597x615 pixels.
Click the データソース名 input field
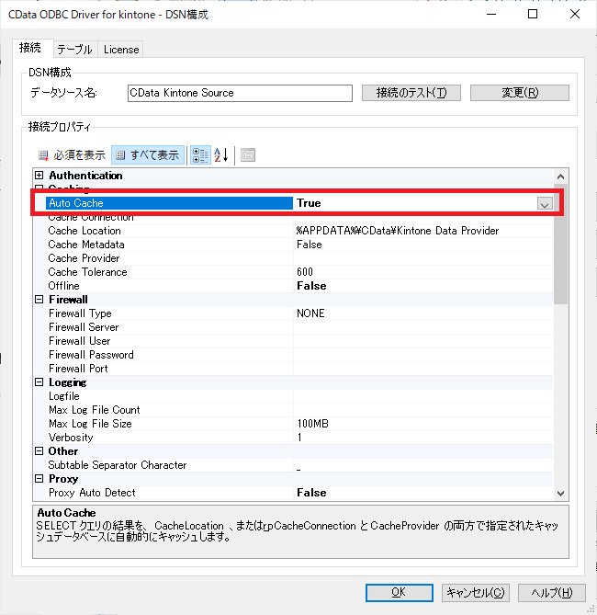(x=240, y=93)
